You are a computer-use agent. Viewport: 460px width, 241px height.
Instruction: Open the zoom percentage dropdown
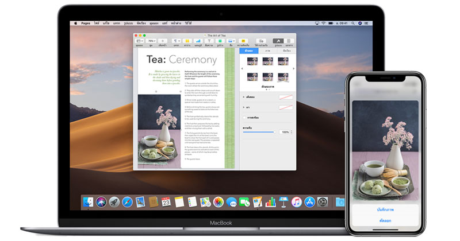click(x=151, y=41)
